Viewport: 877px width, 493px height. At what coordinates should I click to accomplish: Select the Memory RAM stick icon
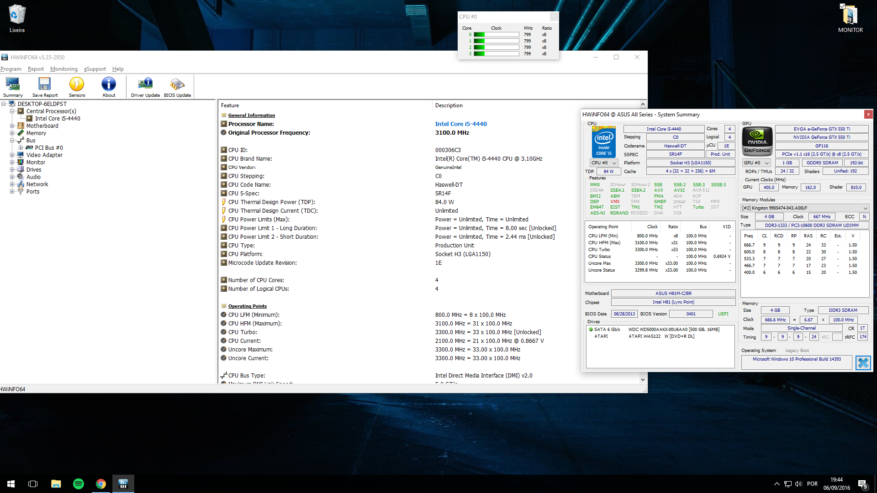pos(21,133)
